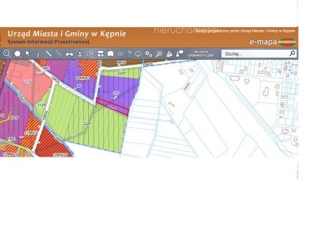Click the cloud services icon
The width and height of the screenshot is (331, 248).
[139, 54]
